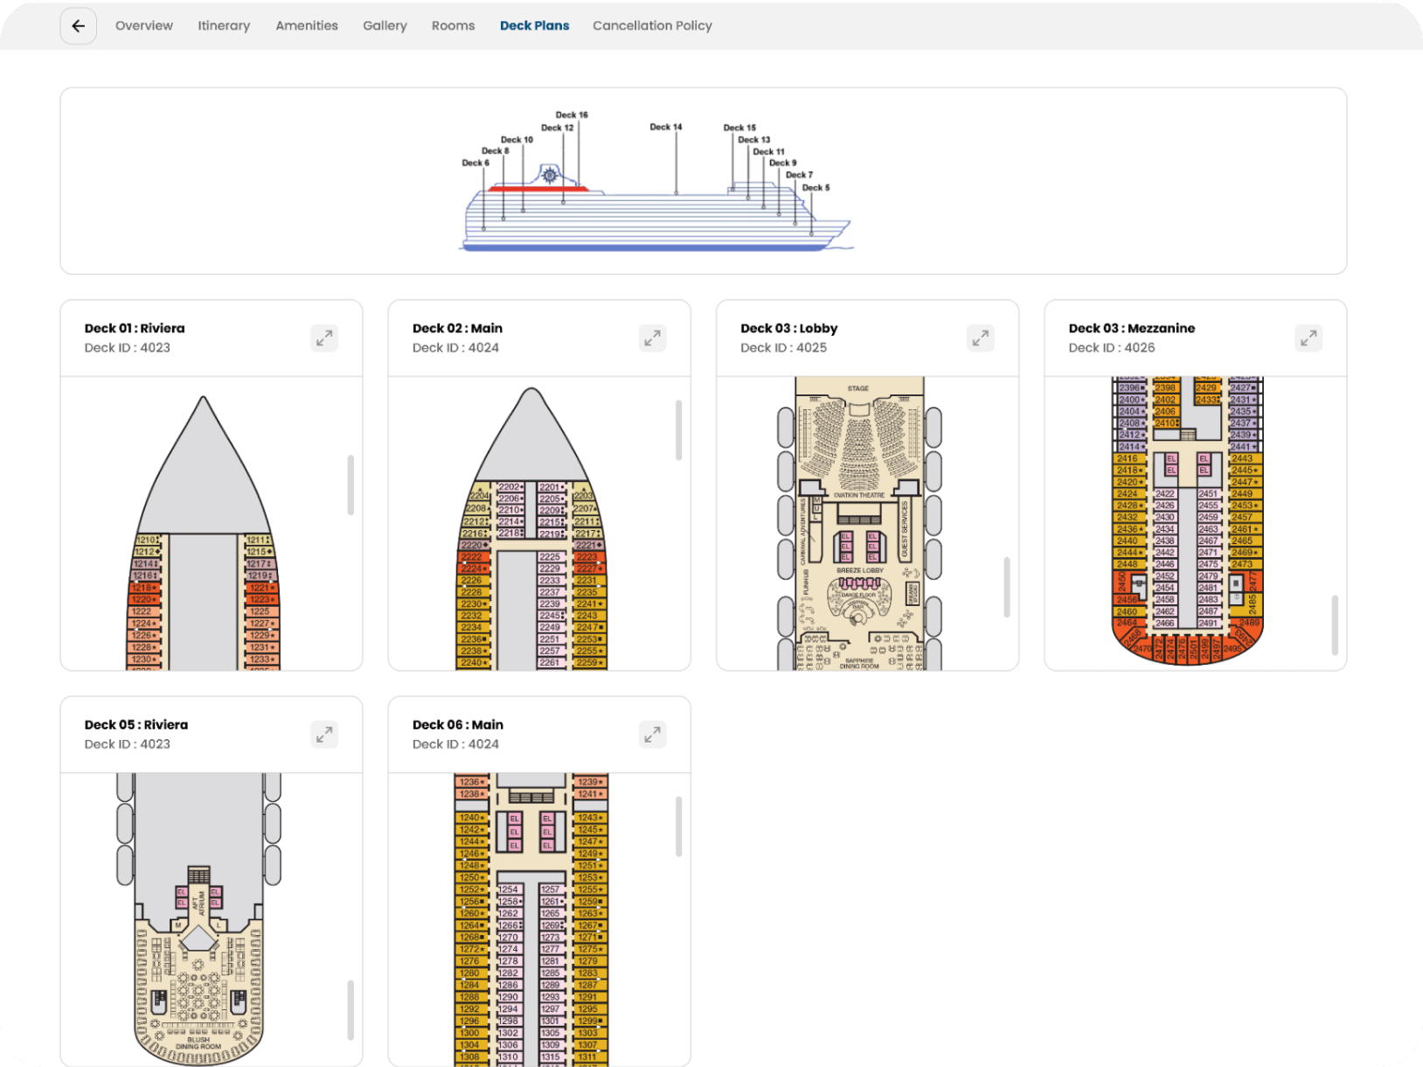Expand the Deck 03 : Lobby plan
The height and width of the screenshot is (1067, 1423).
980,338
